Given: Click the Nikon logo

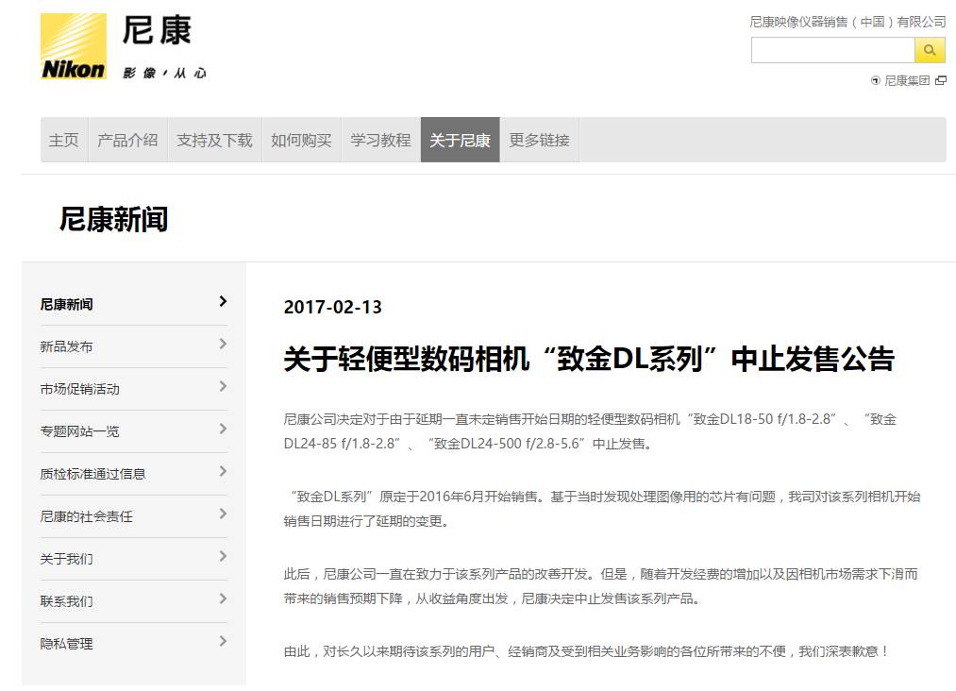Looking at the screenshot, I should click(x=73, y=45).
